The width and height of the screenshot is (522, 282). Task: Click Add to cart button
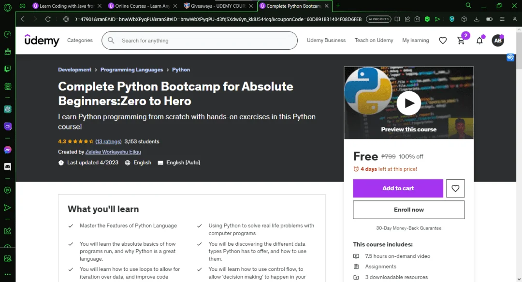tap(398, 188)
